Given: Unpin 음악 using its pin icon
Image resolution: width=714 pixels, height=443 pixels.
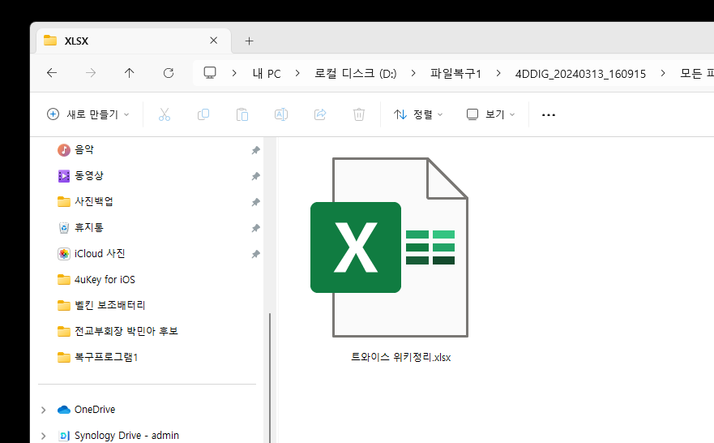Looking at the screenshot, I should tap(256, 150).
